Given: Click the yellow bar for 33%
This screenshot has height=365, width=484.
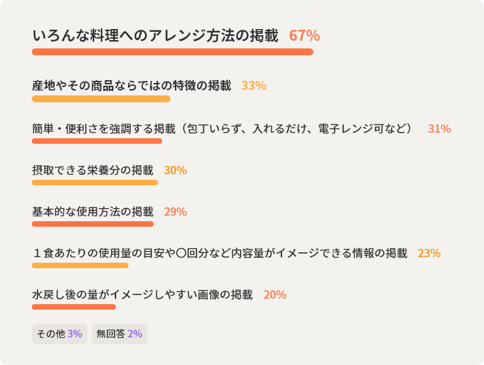Looking at the screenshot, I should 101,99.
